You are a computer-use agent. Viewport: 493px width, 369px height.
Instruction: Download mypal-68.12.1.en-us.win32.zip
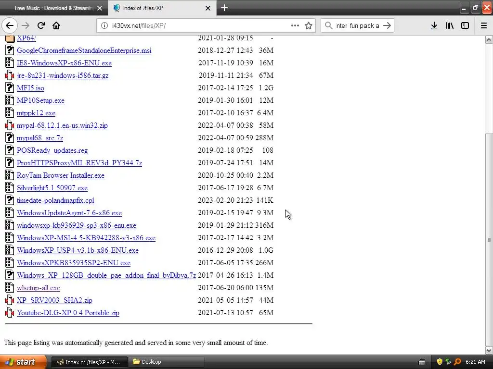(x=62, y=125)
